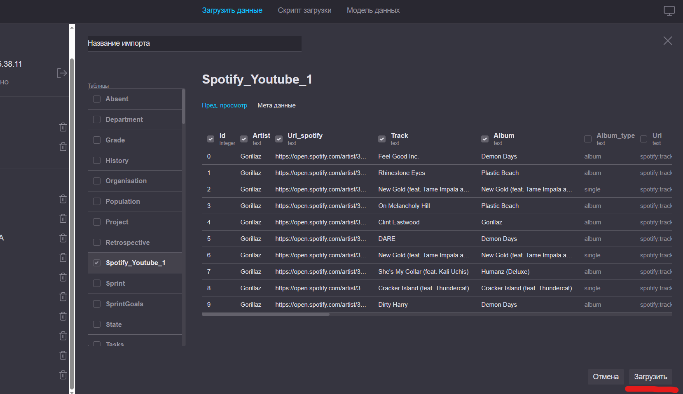The image size is (683, 394).
Task: Tick the Project table checkbox
Action: (97, 222)
